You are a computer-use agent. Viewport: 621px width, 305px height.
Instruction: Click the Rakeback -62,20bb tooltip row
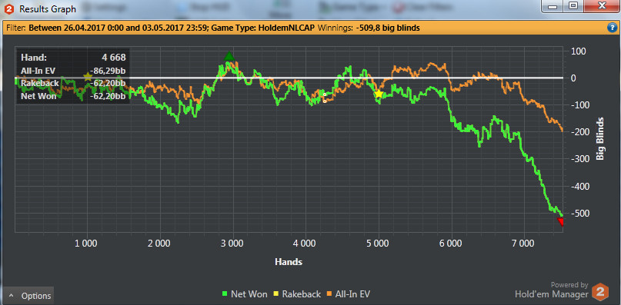click(73, 83)
